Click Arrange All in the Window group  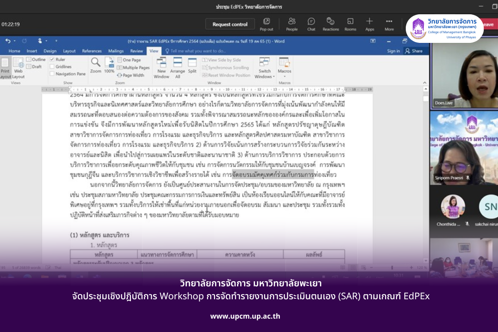[x=178, y=68]
